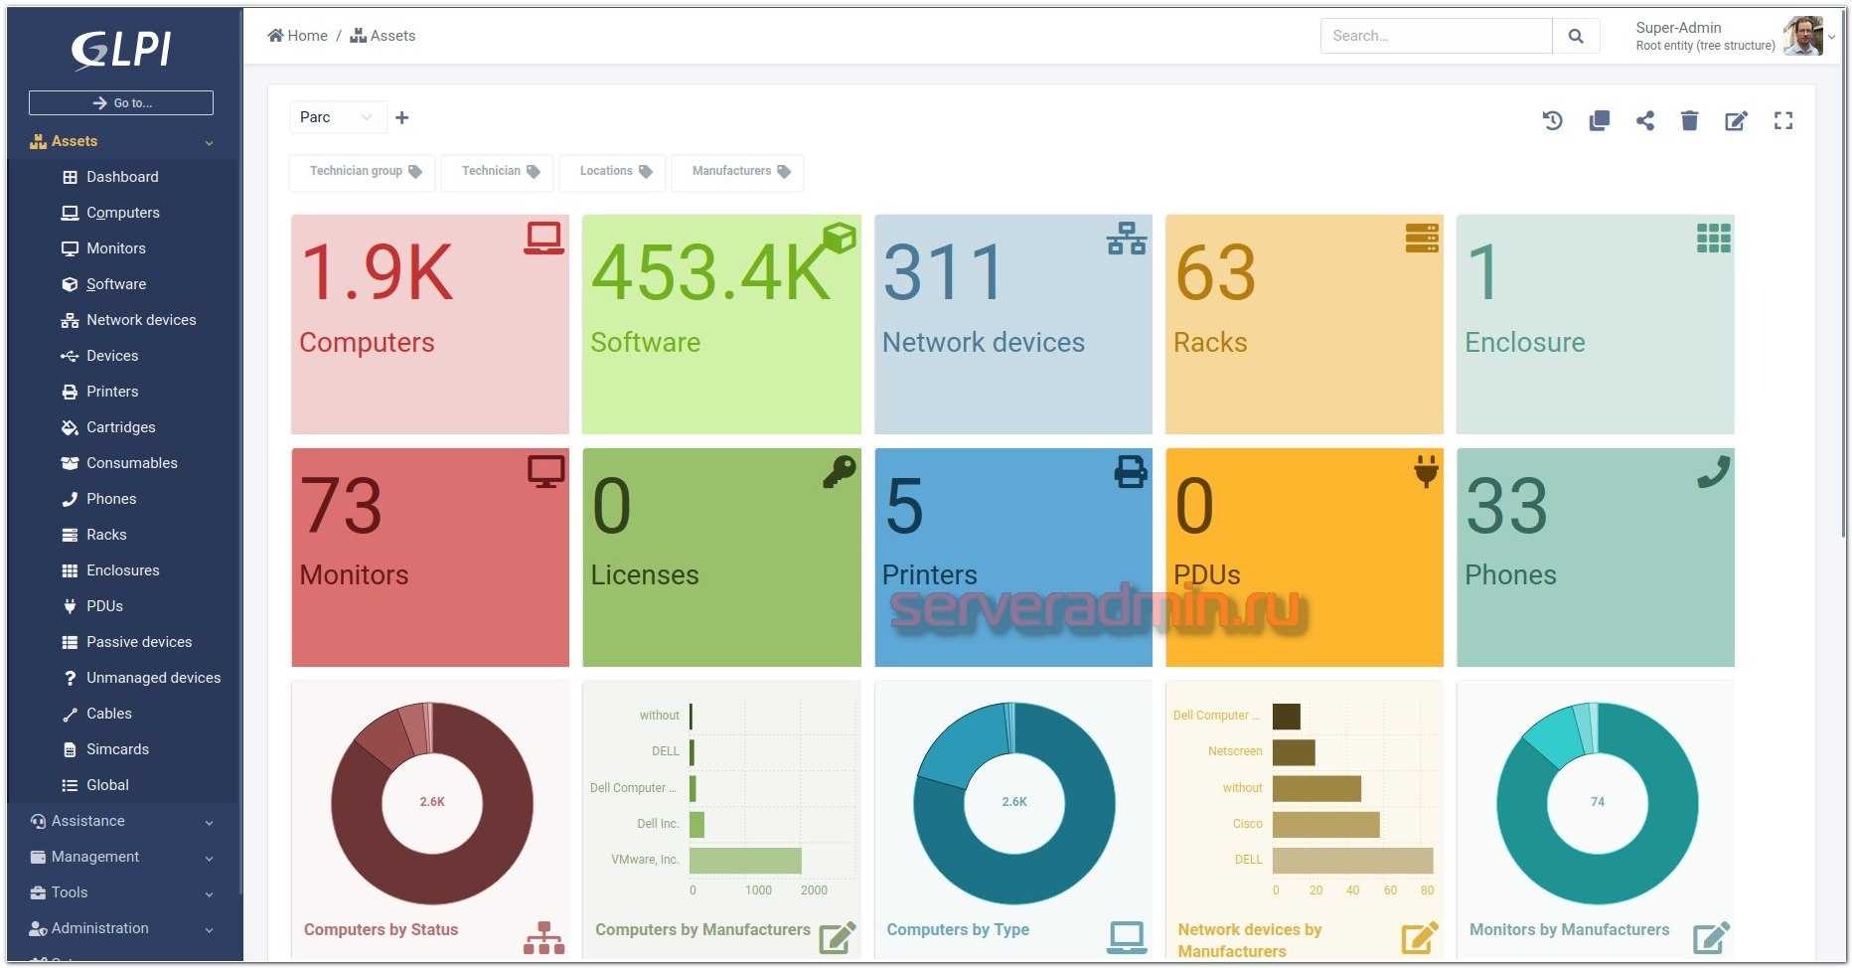The image size is (1852, 968).
Task: Open Consumables in the sidebar
Action: pos(131,463)
